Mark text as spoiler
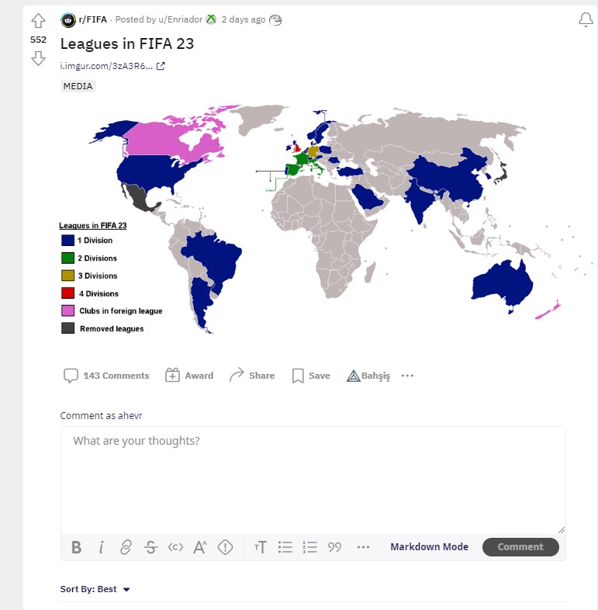 [x=225, y=547]
